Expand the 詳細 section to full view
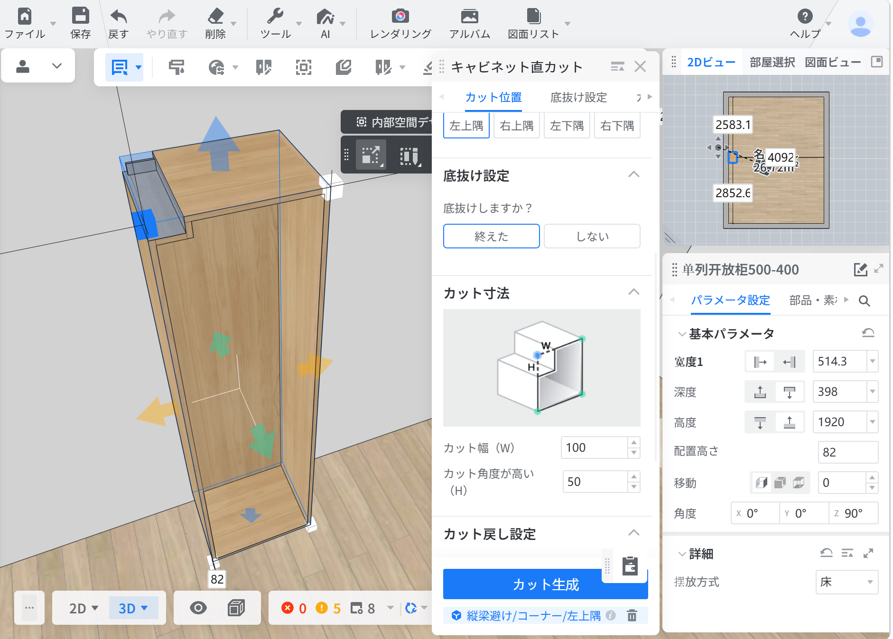Image resolution: width=893 pixels, height=639 pixels. pyautogui.click(x=868, y=553)
